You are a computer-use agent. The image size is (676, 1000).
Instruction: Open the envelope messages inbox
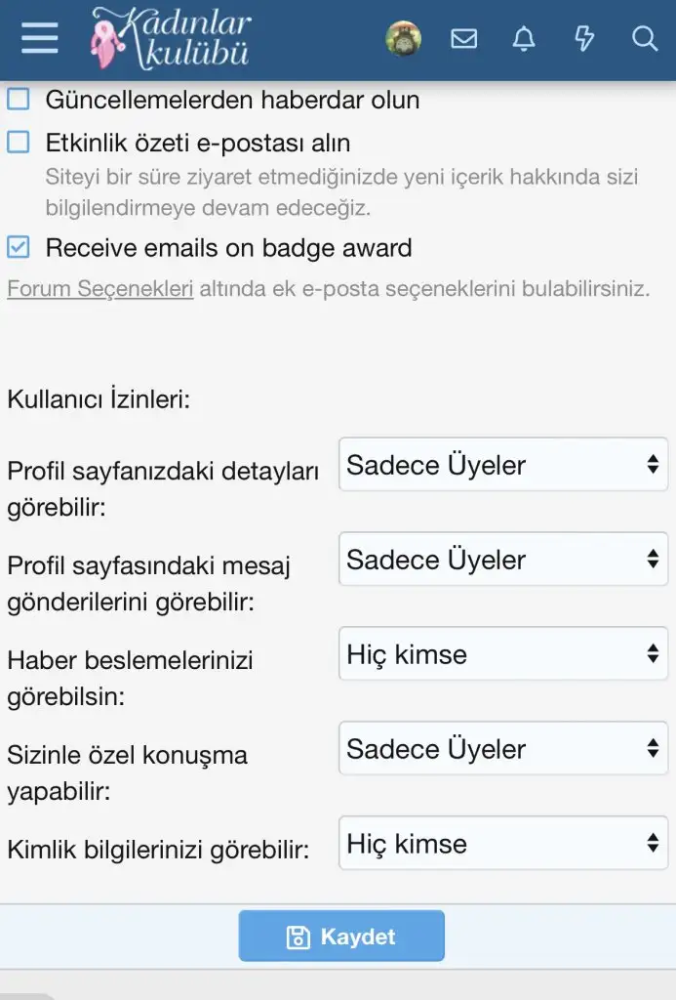click(x=464, y=39)
